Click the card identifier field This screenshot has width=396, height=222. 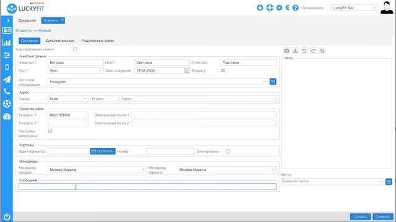[68, 151]
